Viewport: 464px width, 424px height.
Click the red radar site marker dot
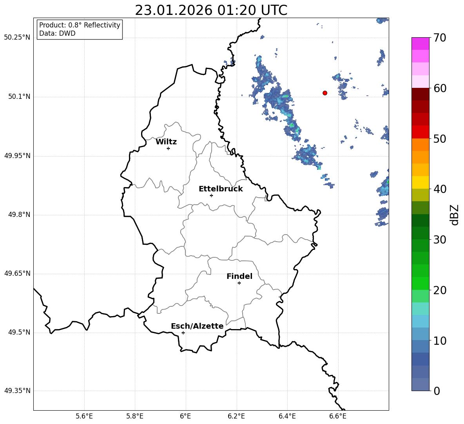[x=325, y=93]
